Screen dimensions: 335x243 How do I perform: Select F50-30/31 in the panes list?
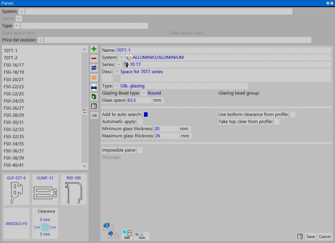point(42,122)
